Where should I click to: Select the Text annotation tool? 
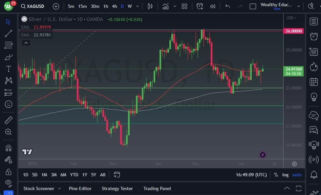tap(9, 69)
